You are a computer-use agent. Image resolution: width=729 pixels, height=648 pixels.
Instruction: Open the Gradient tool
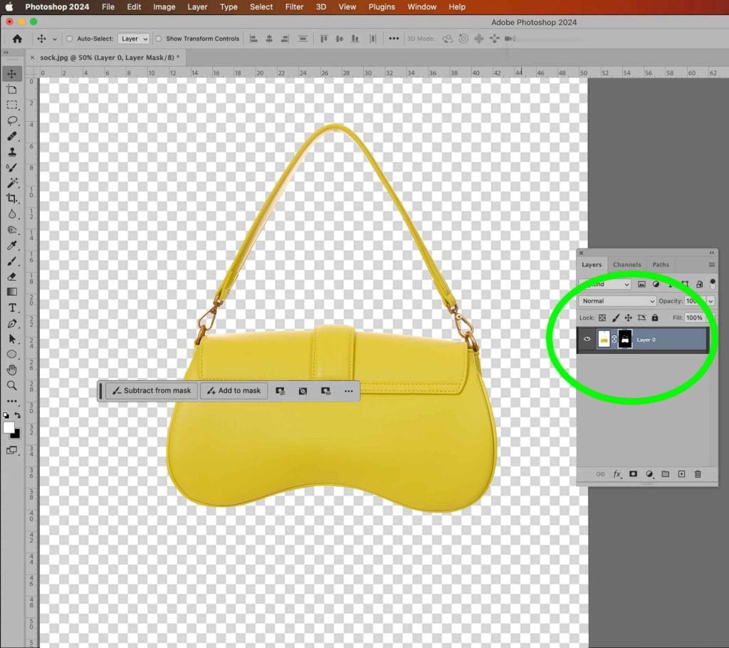(x=11, y=293)
